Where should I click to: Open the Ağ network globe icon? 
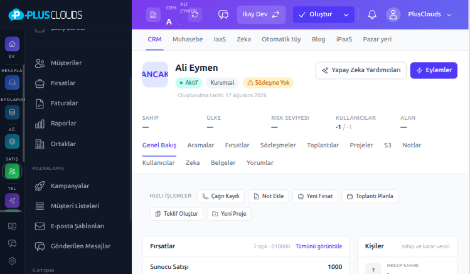(x=12, y=141)
